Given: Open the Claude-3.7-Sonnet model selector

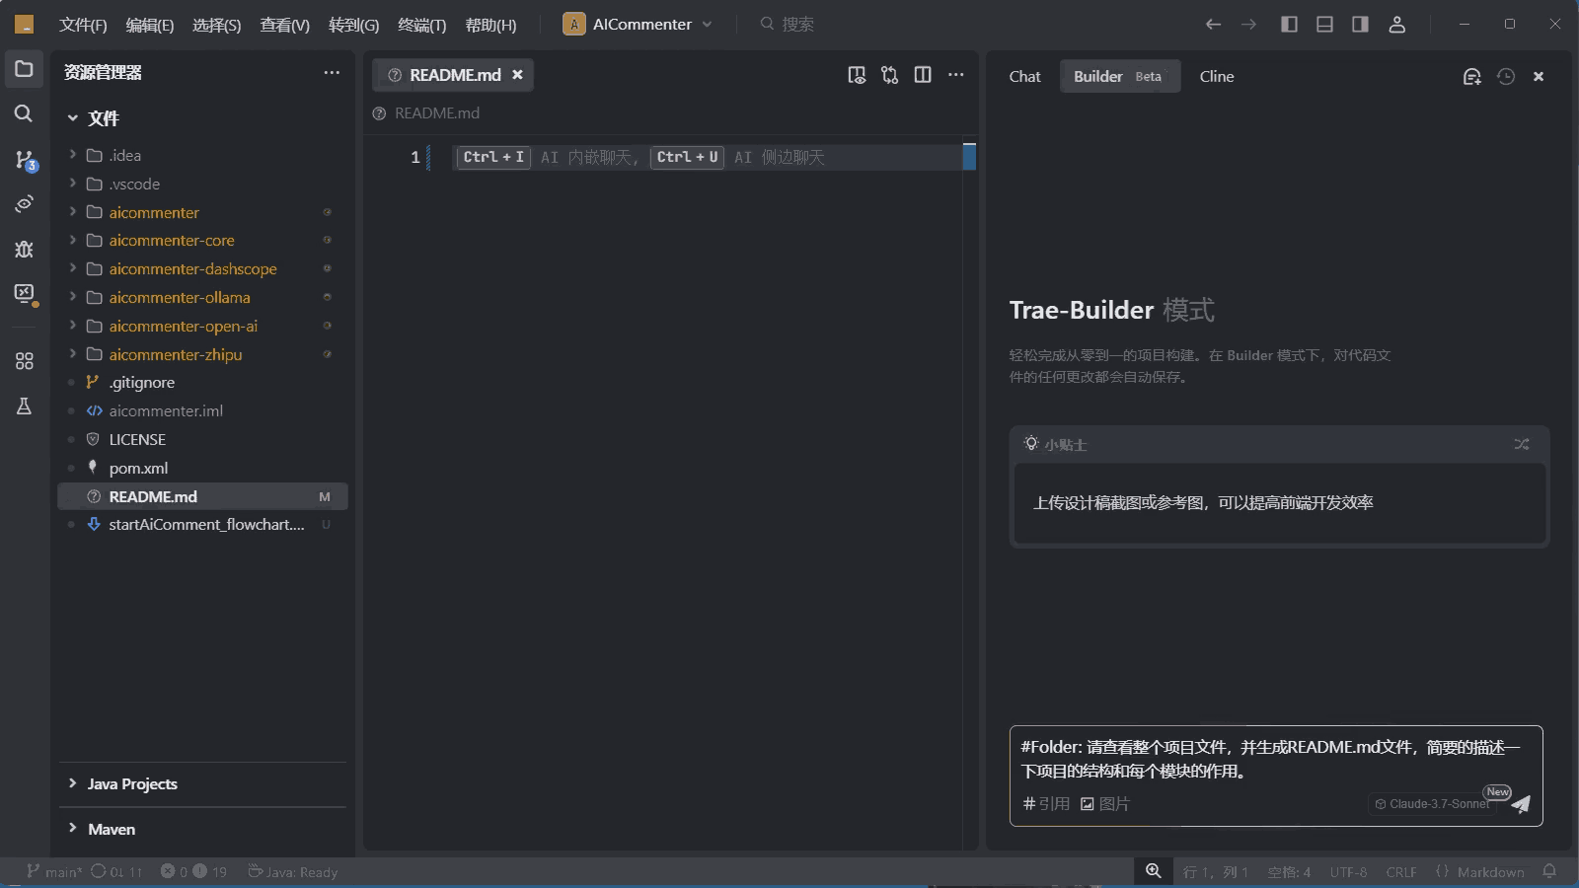Looking at the screenshot, I should click(1431, 804).
